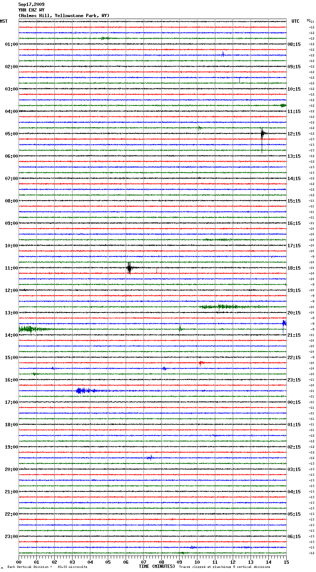The image size is (316, 572).
Task: Select the 22:00 MST time label
Action: (12, 514)
